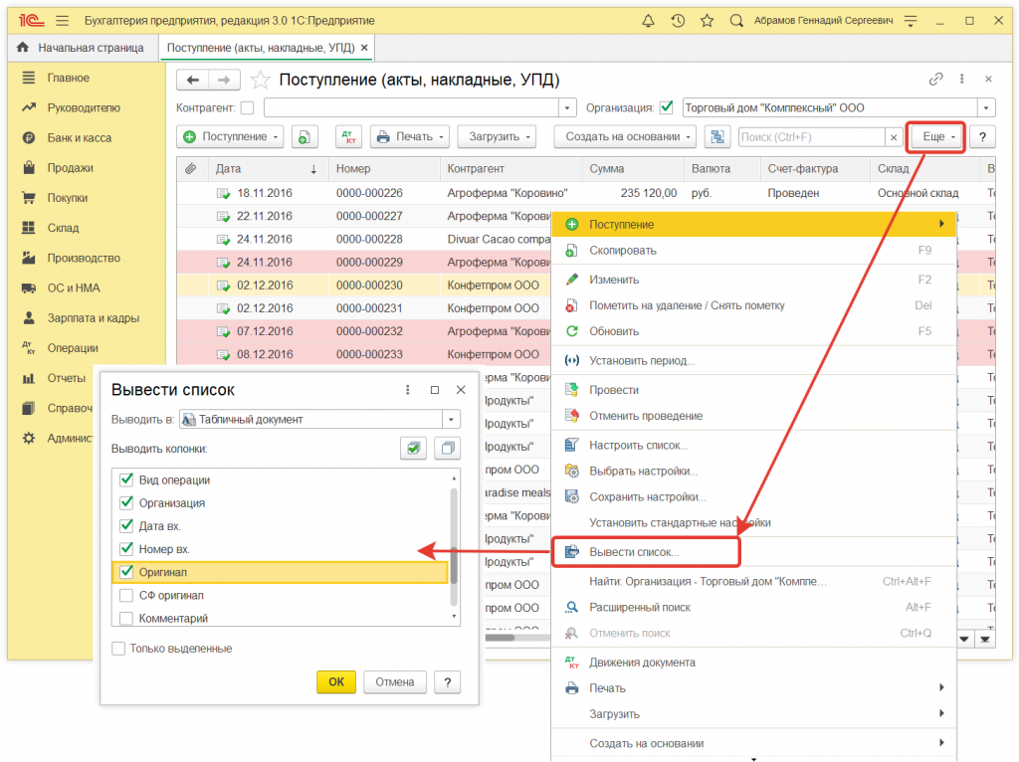1019x762 pixels.
Task: Confirm with the OK button
Action: [x=336, y=681]
